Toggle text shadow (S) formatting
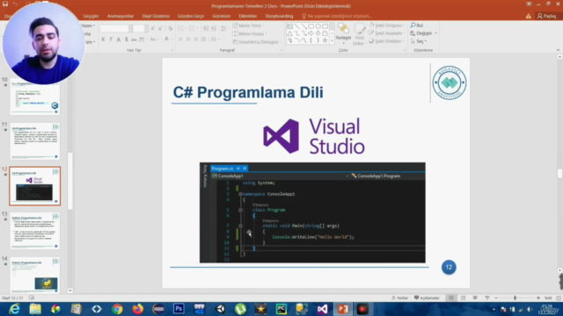This screenshot has height=316, width=563. coord(126,39)
